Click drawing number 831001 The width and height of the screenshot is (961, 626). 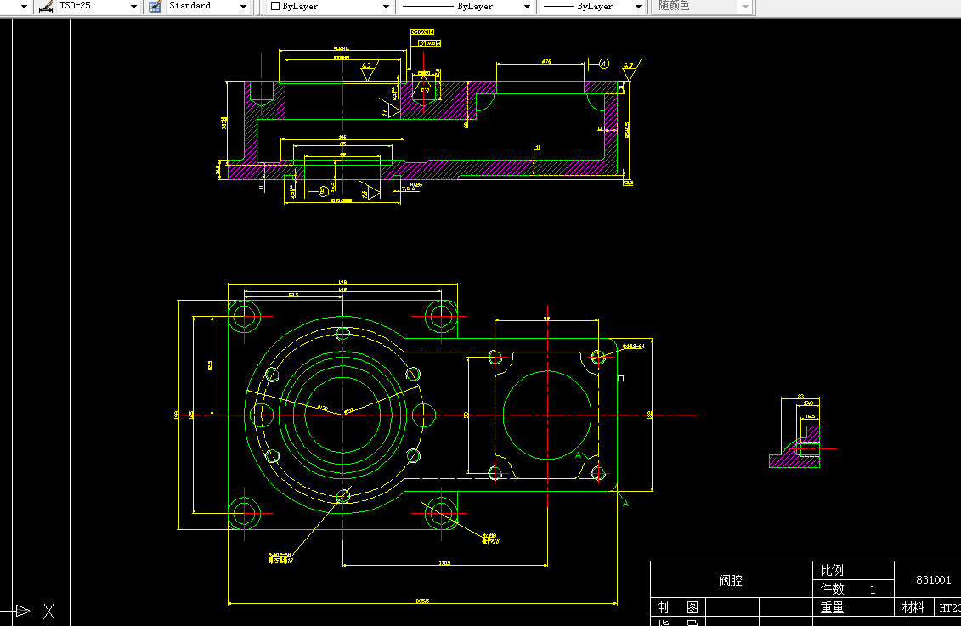[934, 579]
